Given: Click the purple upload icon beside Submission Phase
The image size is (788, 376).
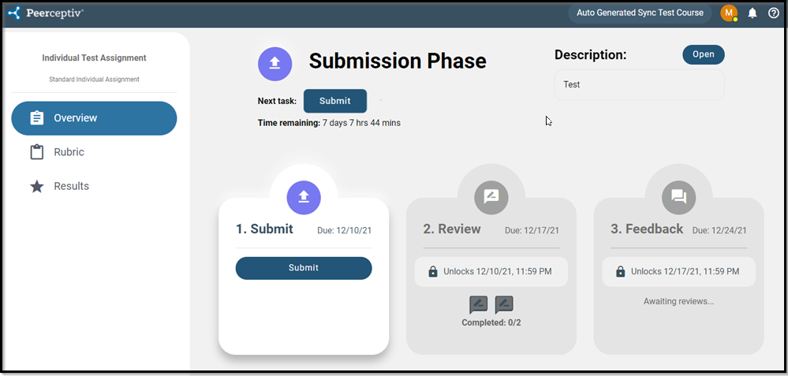Looking at the screenshot, I should (274, 63).
